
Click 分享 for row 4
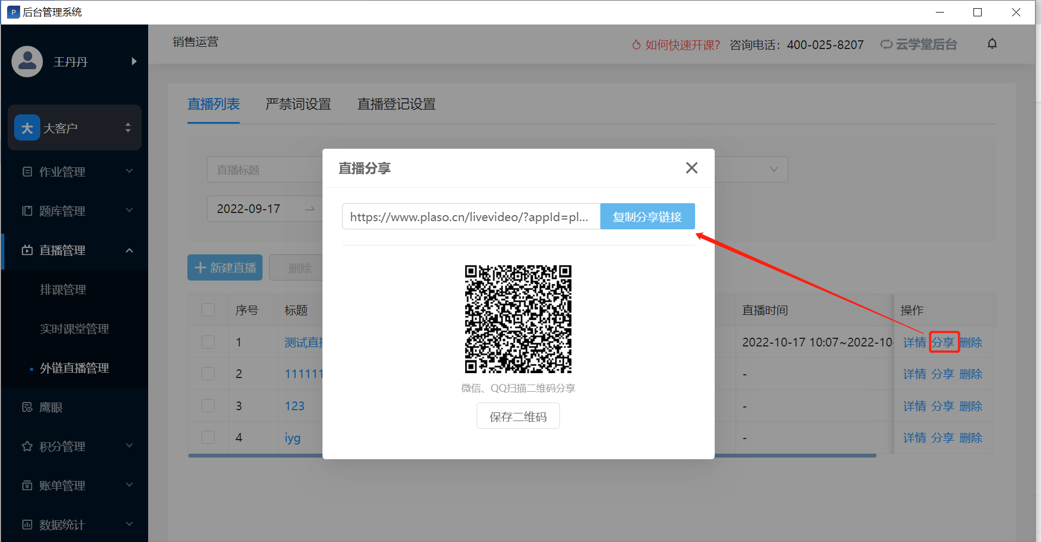coord(943,437)
